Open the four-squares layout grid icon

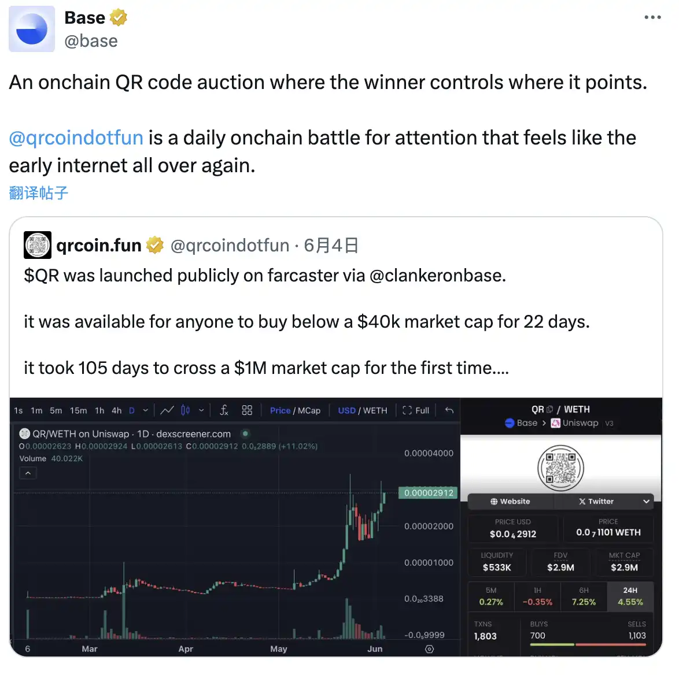click(247, 410)
